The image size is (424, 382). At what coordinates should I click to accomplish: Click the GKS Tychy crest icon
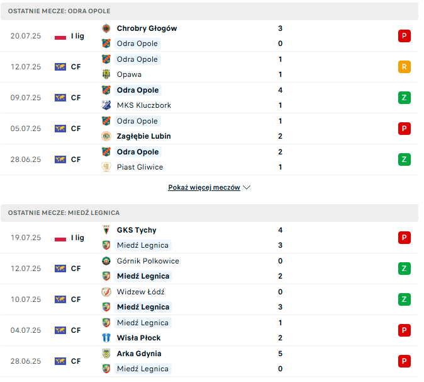coord(106,230)
